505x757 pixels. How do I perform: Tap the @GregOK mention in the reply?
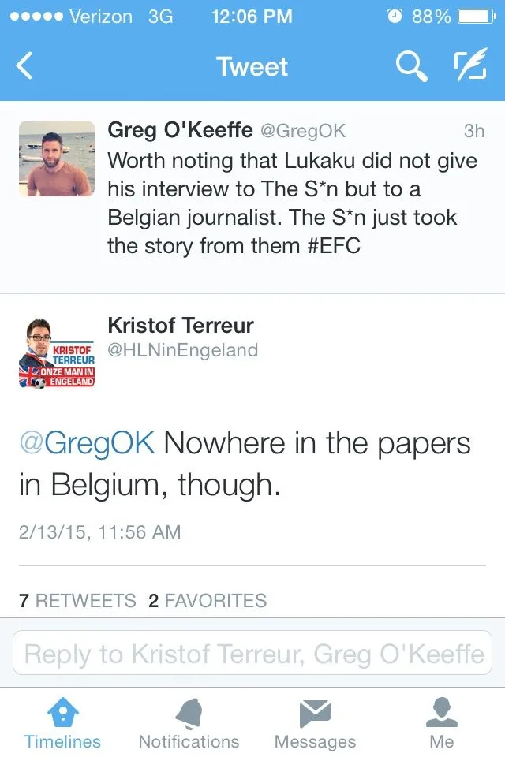coord(87,444)
